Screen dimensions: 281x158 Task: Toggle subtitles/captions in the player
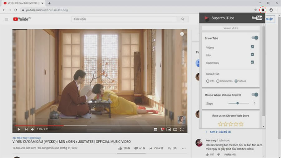[155, 129]
